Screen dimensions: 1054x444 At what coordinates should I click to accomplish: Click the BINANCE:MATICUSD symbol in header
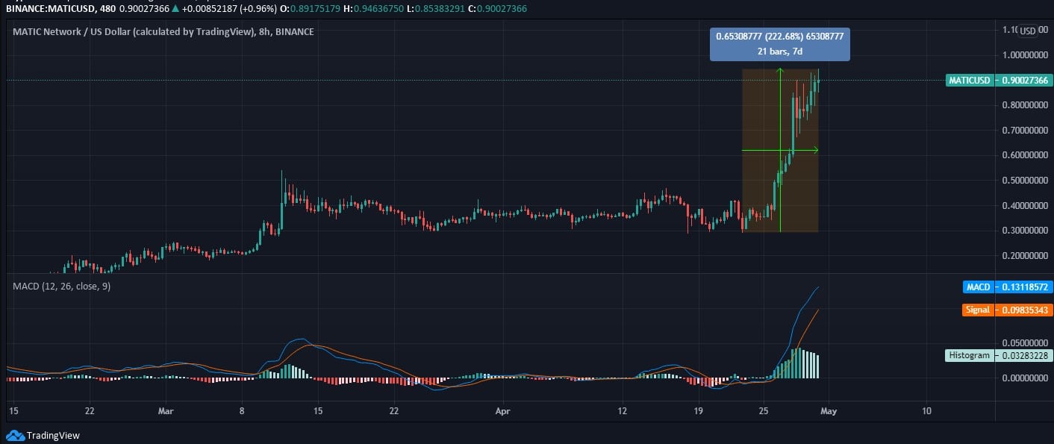(47, 7)
